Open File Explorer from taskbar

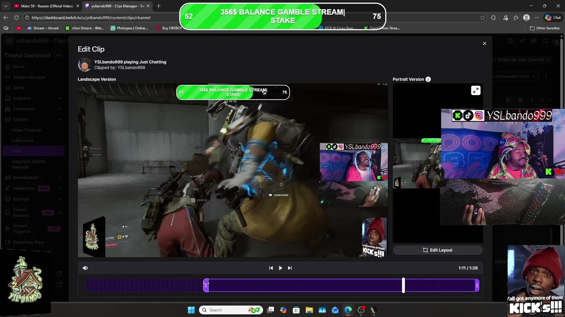[x=309, y=310]
